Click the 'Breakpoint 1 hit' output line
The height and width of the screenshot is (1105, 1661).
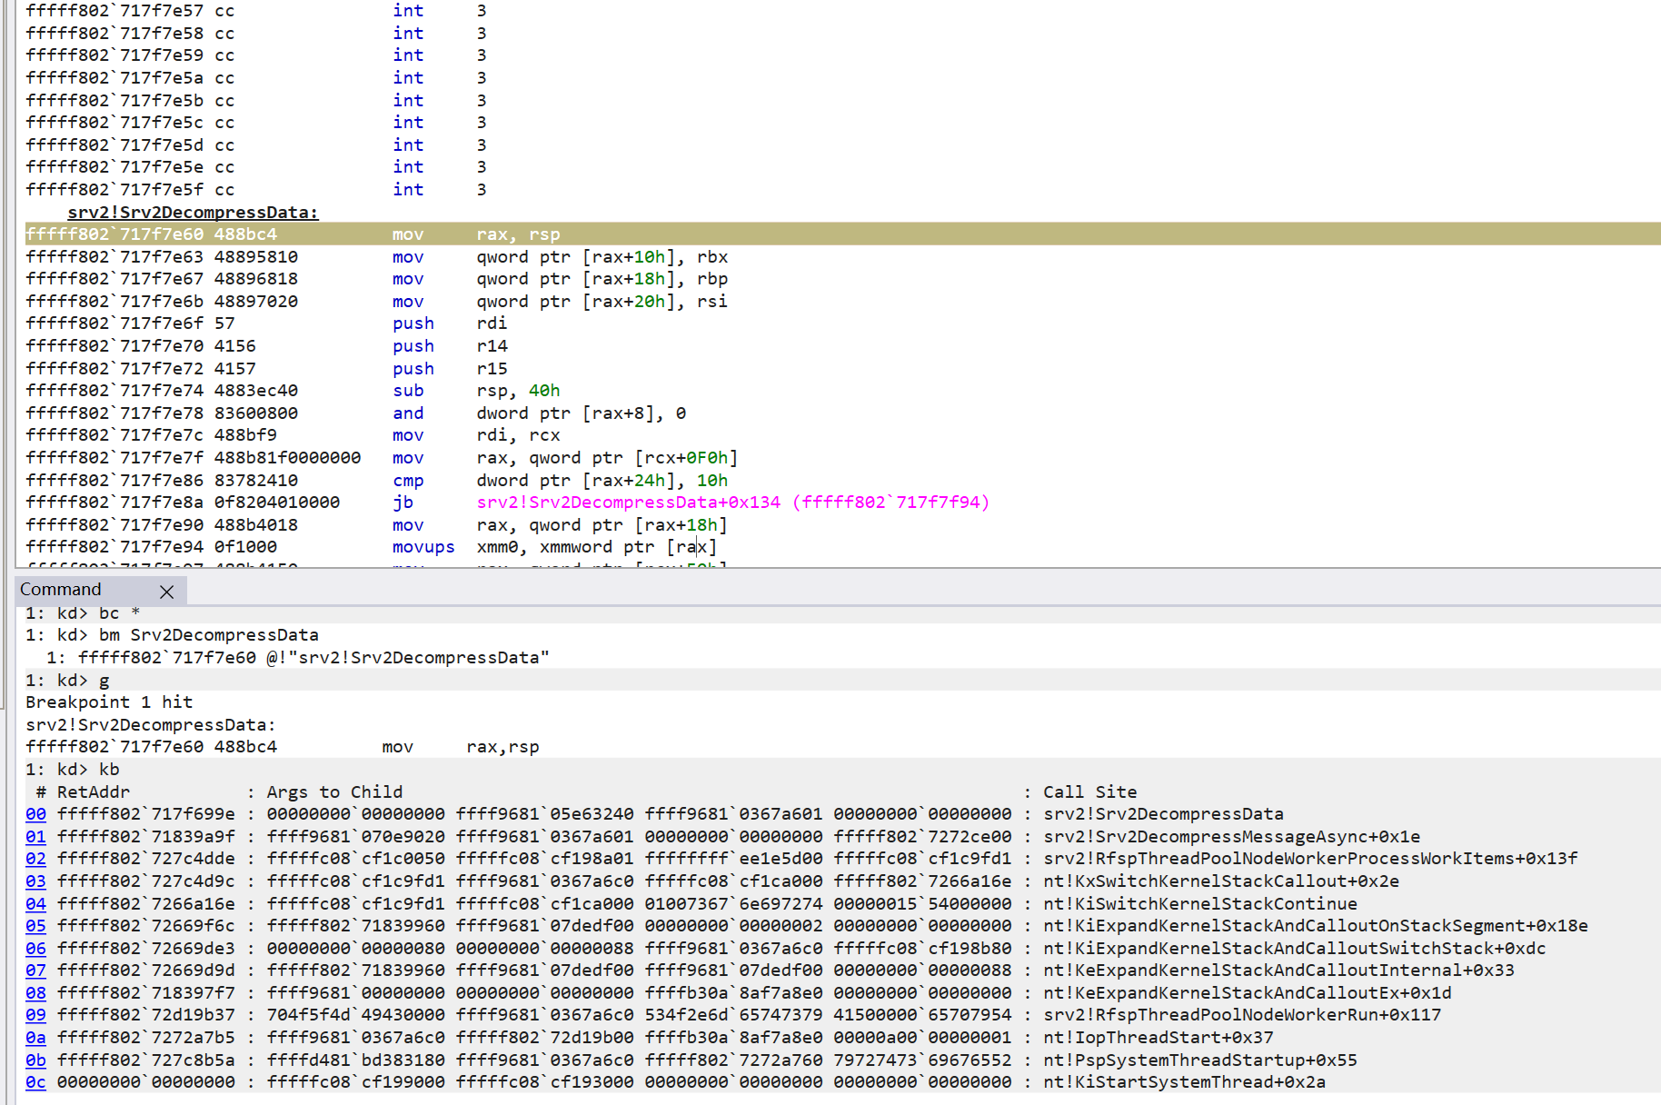click(109, 702)
